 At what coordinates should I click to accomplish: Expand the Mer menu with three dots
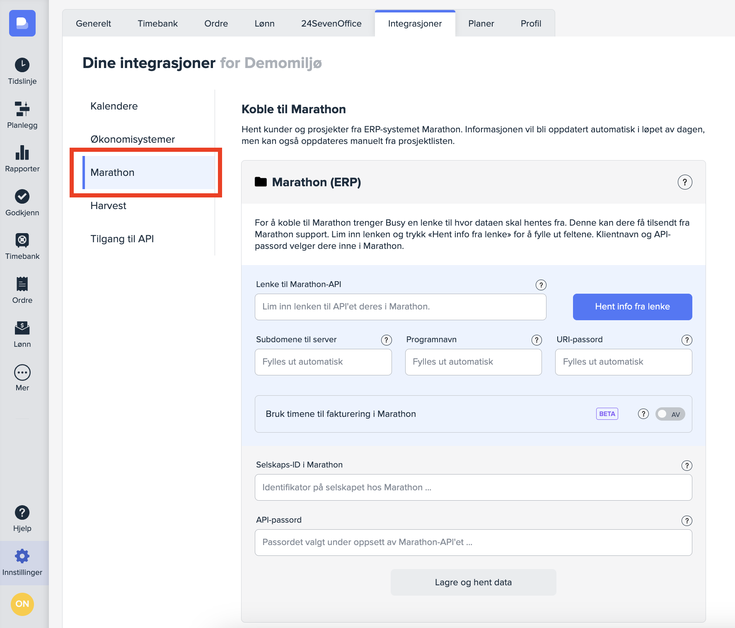[x=22, y=372]
